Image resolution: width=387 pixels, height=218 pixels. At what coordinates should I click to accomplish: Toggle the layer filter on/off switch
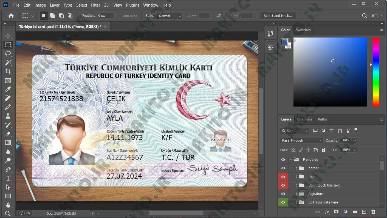pos(356,130)
